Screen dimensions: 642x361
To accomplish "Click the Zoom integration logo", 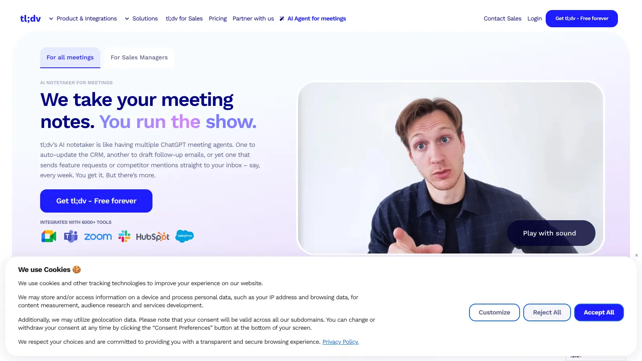I will [98, 237].
